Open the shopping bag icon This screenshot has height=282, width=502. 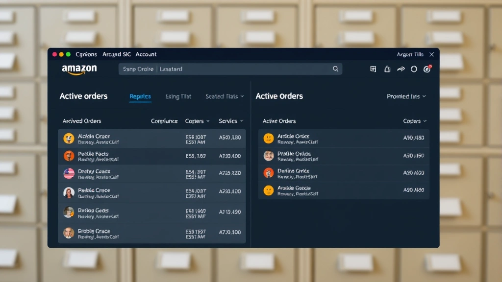click(x=387, y=69)
